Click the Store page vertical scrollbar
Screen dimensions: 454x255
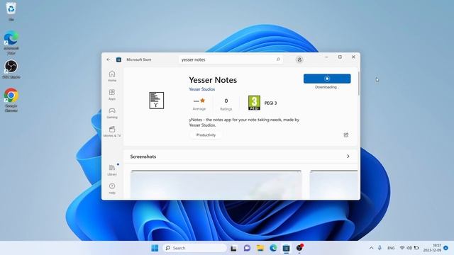pos(359,84)
